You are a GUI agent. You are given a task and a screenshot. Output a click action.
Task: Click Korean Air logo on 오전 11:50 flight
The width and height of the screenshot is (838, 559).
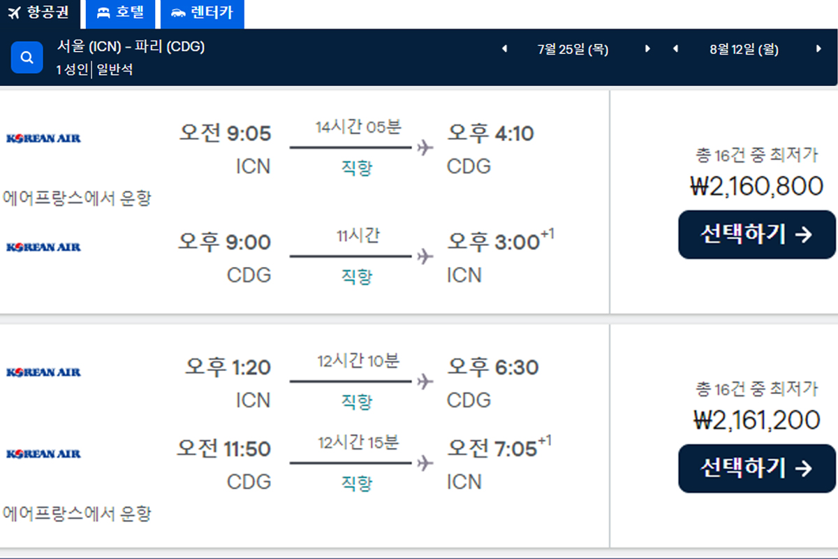point(43,454)
